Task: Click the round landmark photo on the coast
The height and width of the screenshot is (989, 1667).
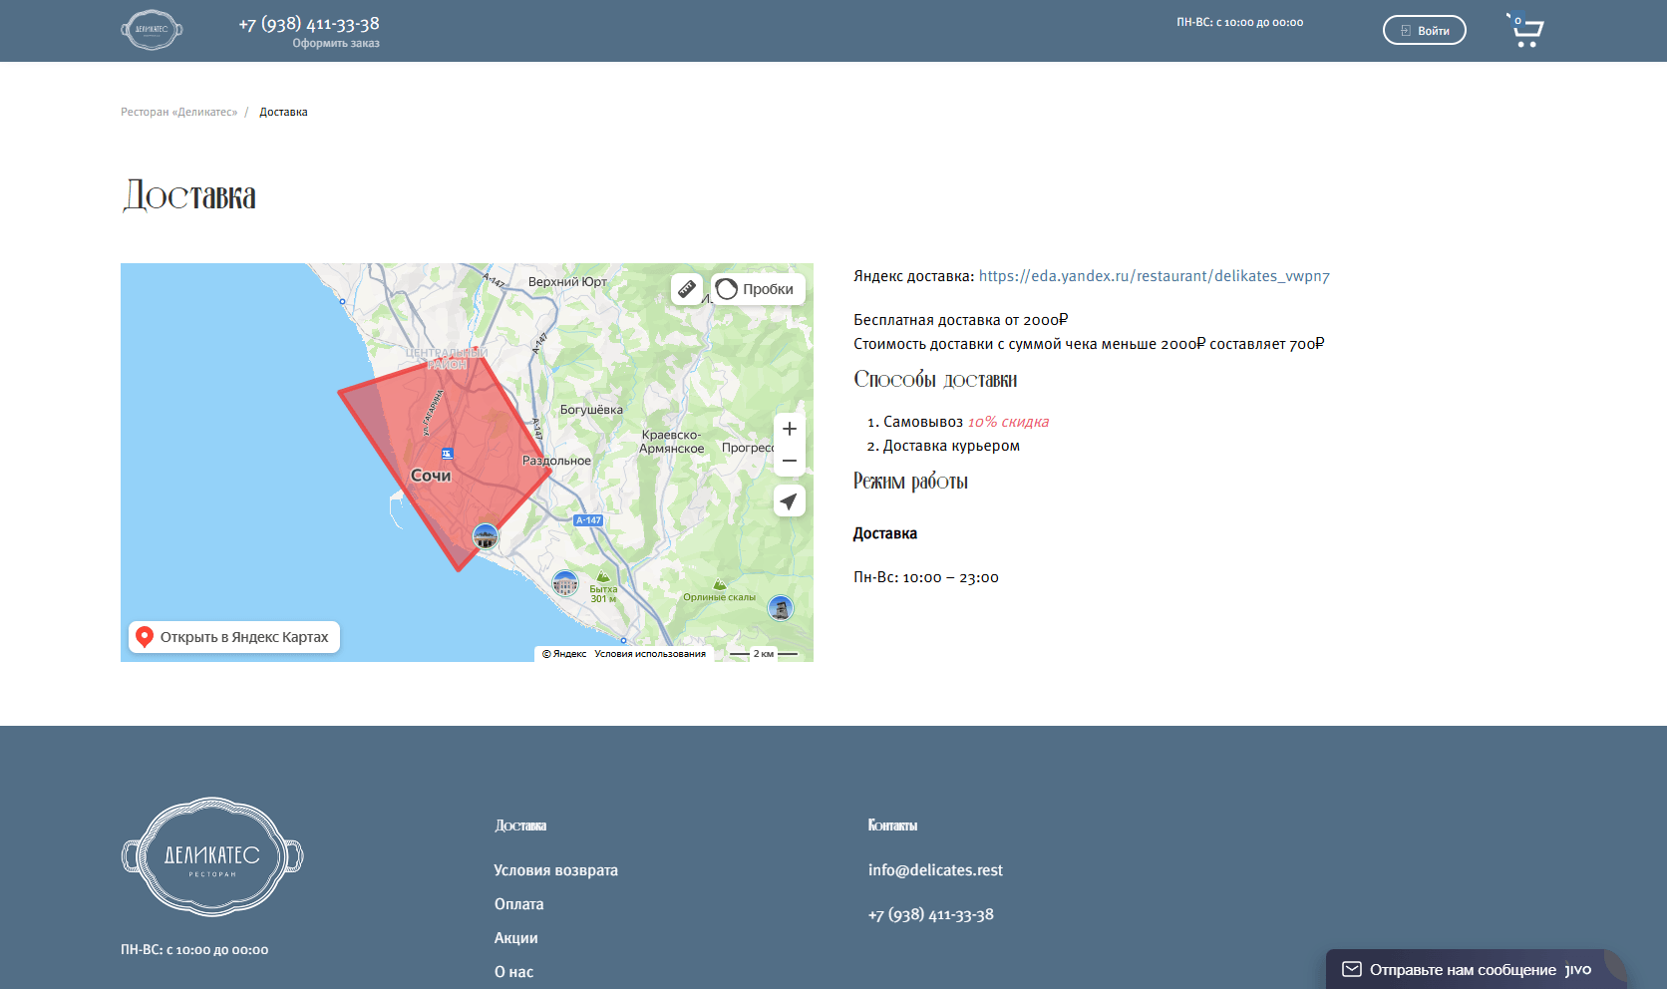Action: point(486,536)
